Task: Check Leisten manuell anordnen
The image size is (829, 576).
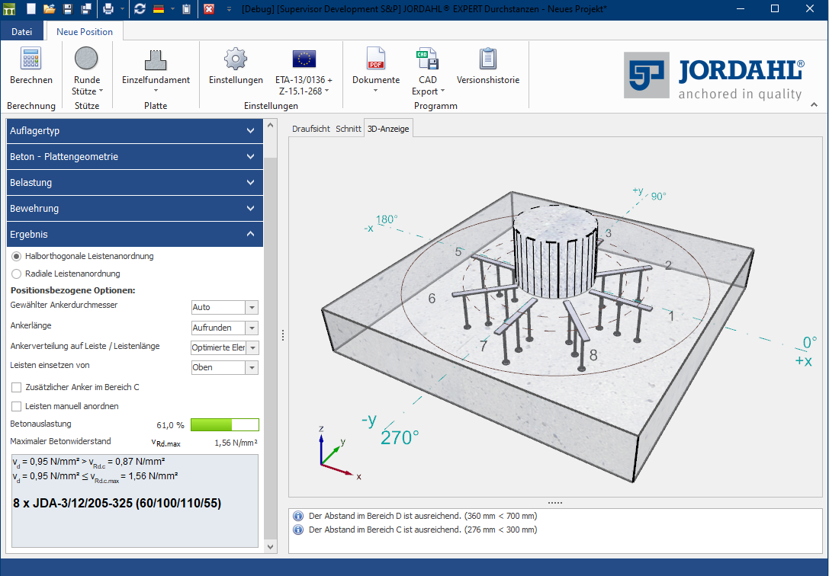Action: [16, 407]
